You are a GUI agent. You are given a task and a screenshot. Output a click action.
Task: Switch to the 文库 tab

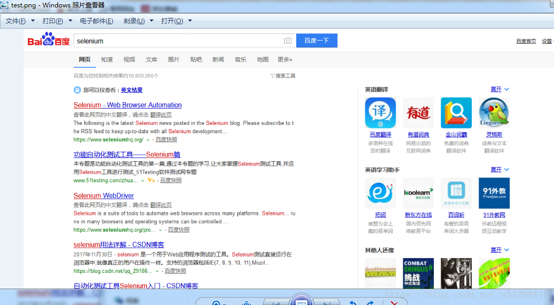pos(151,60)
